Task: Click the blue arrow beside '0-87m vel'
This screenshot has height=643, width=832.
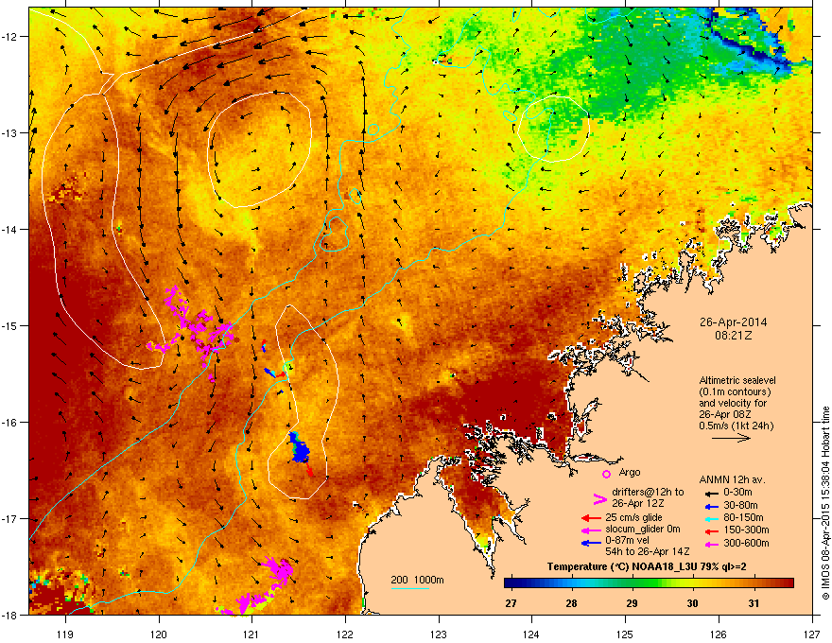Action: 591,543
